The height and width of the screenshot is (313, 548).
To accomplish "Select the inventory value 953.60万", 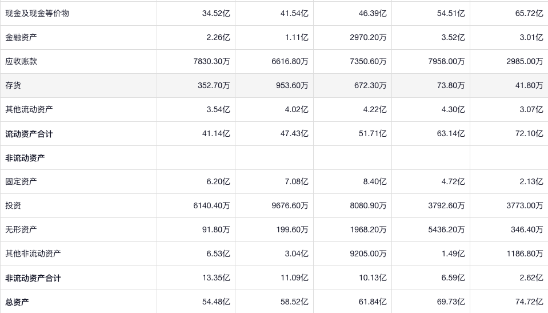I will pyautogui.click(x=290, y=85).
